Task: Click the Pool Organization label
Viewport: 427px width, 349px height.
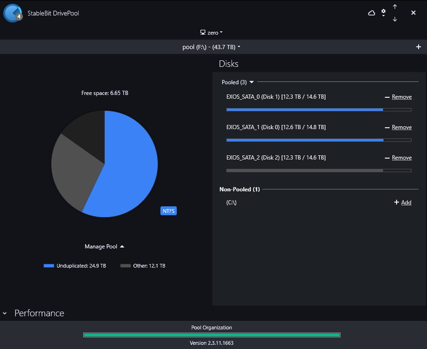Action: click(x=211, y=327)
